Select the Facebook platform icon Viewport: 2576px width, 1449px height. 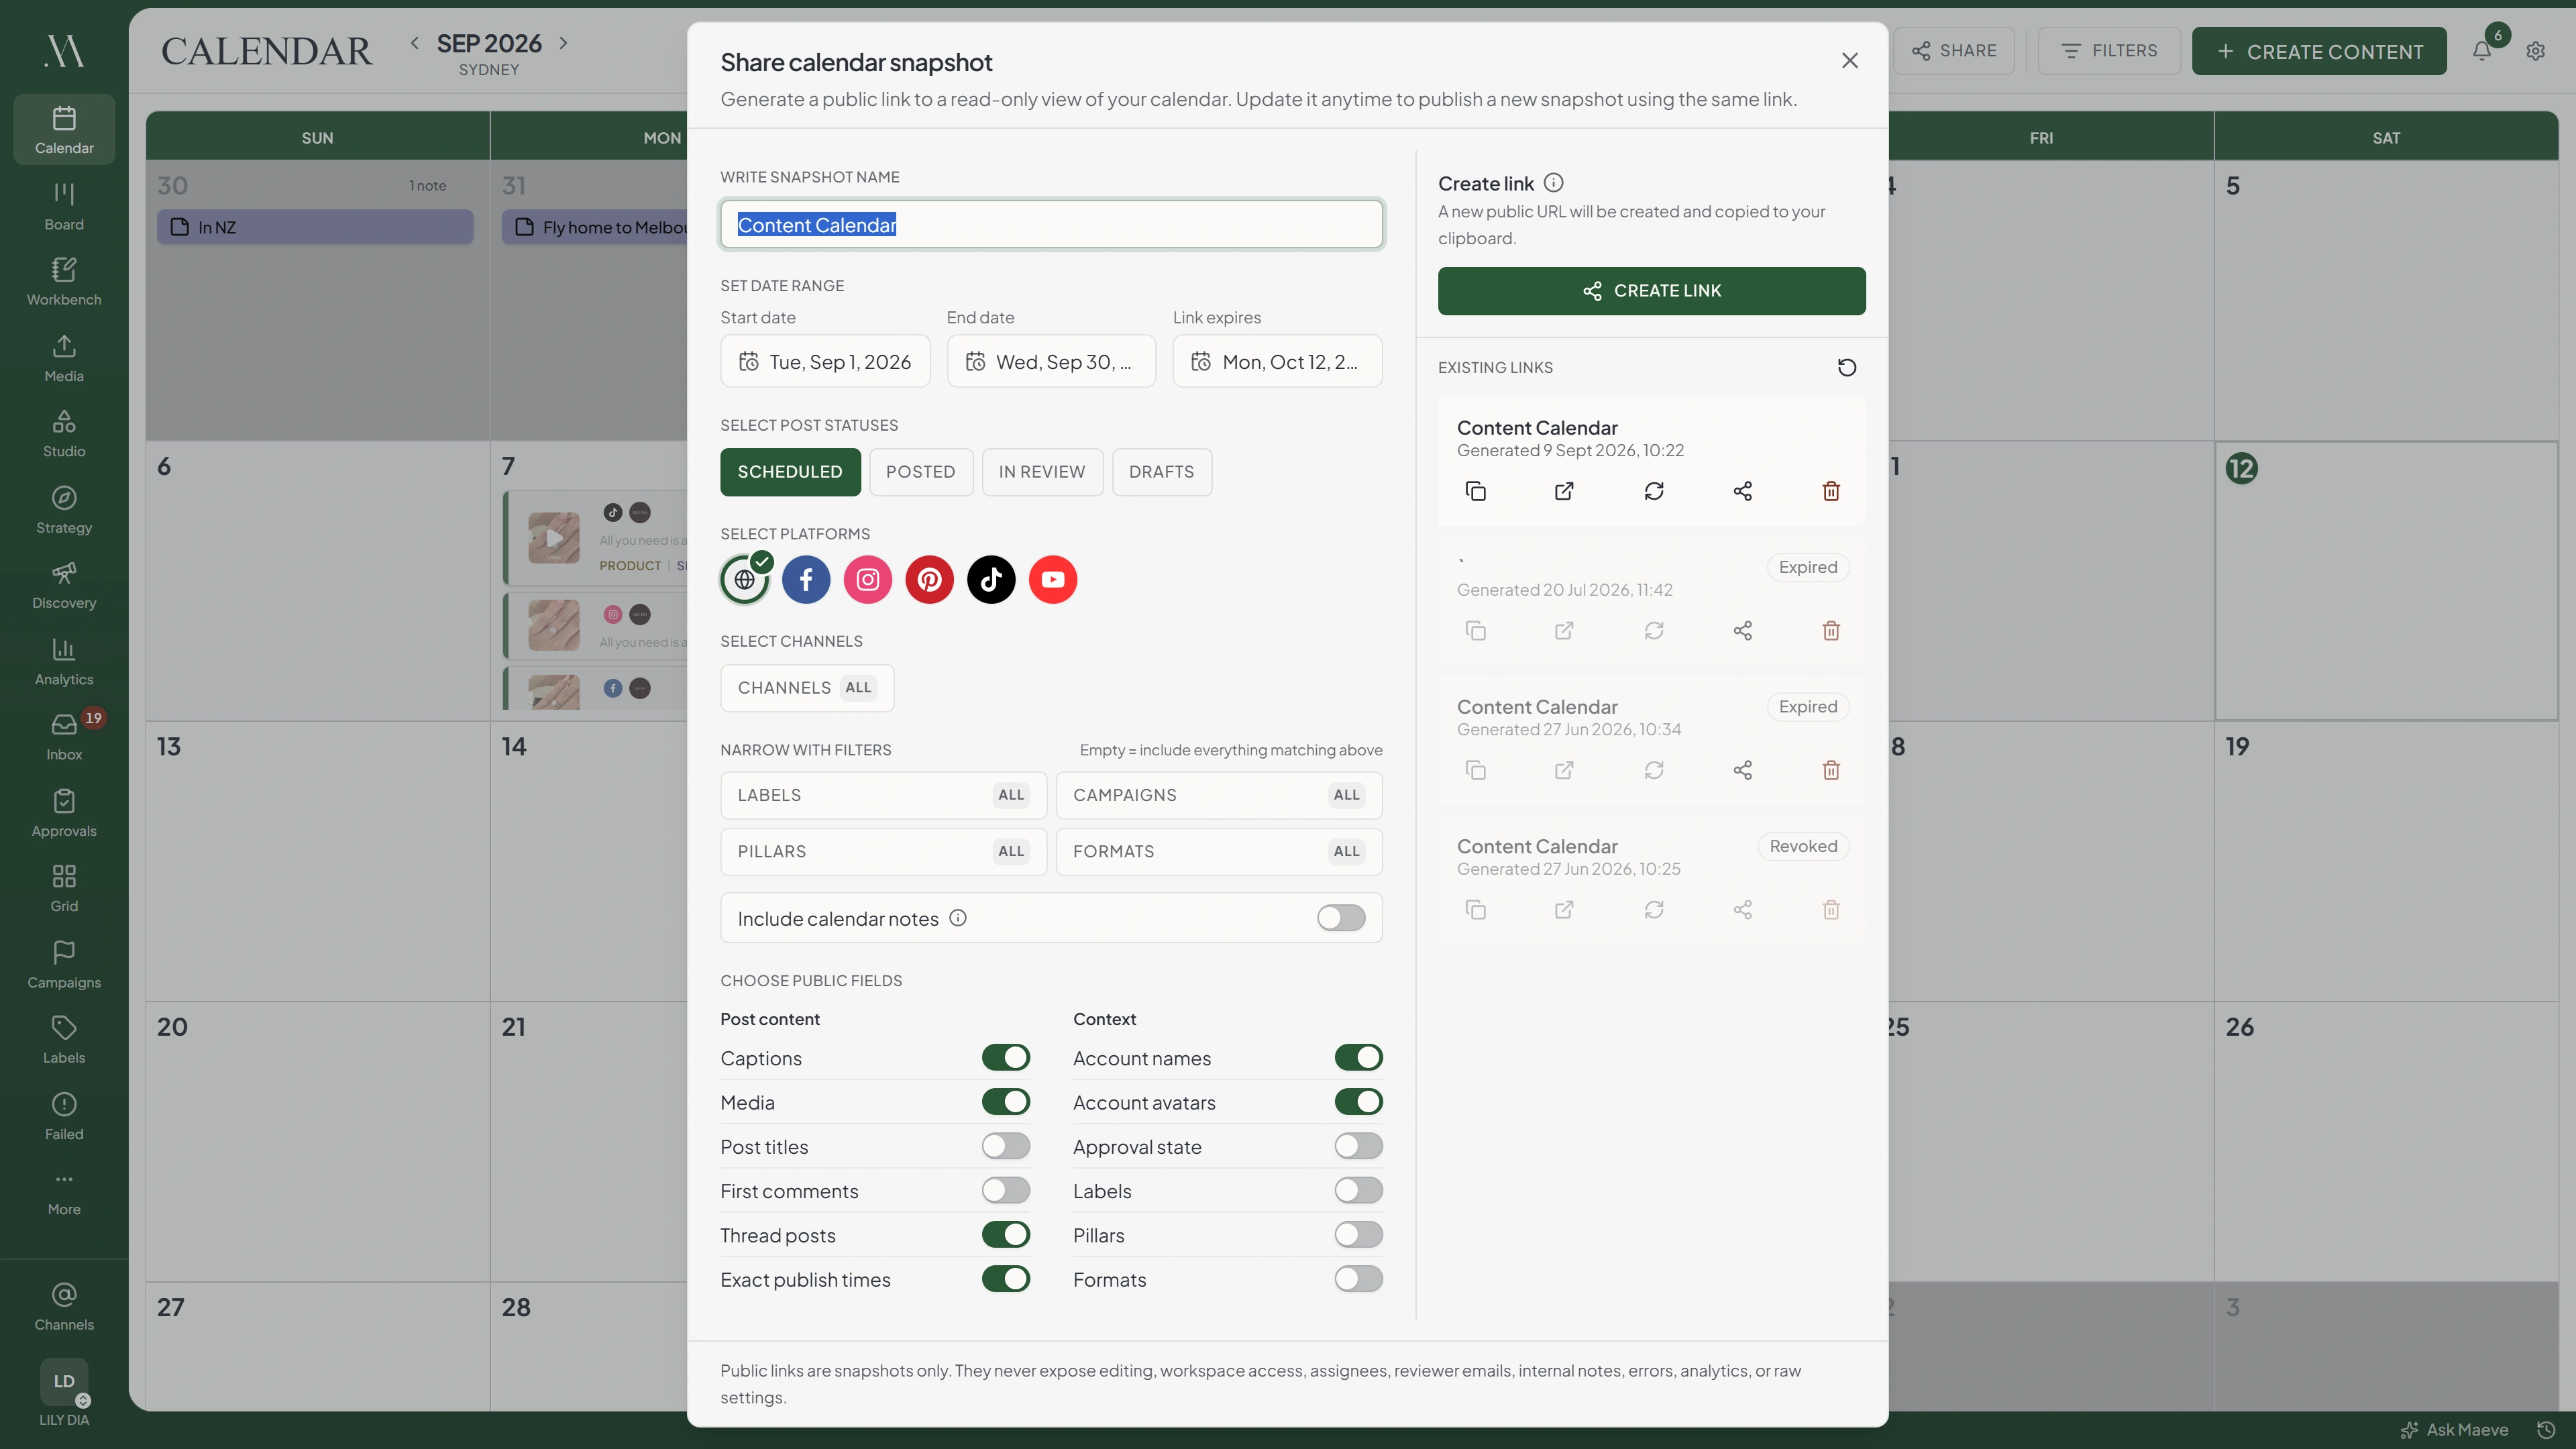coord(806,580)
